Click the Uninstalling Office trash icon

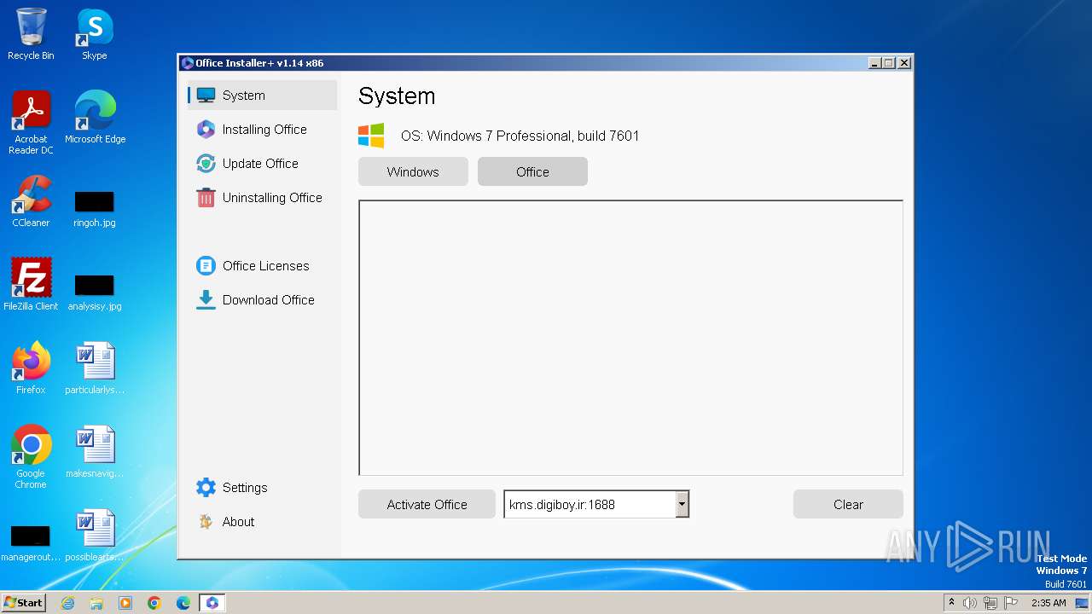(x=206, y=198)
